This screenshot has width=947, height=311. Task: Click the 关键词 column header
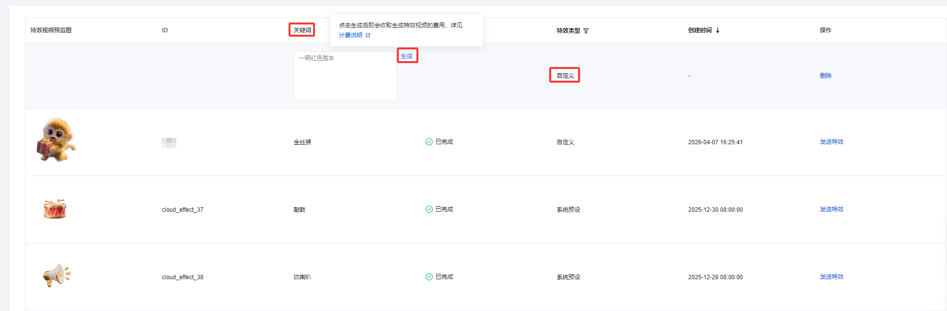pyautogui.click(x=302, y=30)
